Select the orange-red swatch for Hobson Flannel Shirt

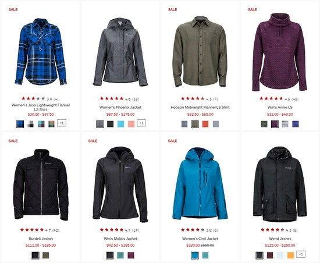(x=205, y=124)
